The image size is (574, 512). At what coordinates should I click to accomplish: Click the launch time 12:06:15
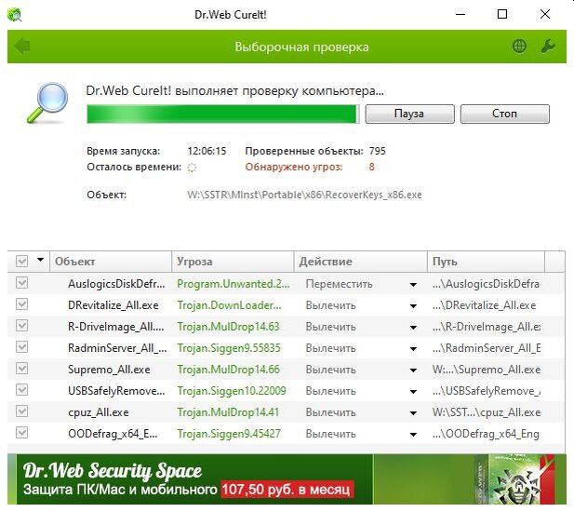207,151
